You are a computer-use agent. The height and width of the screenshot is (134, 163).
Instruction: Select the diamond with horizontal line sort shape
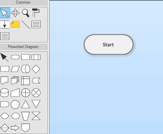5,128
